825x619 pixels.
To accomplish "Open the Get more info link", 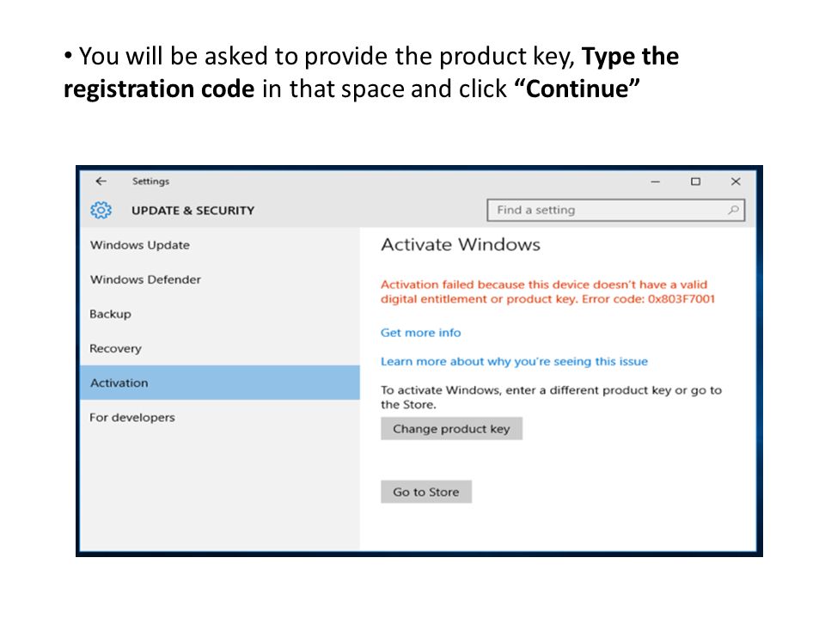I will pyautogui.click(x=421, y=333).
